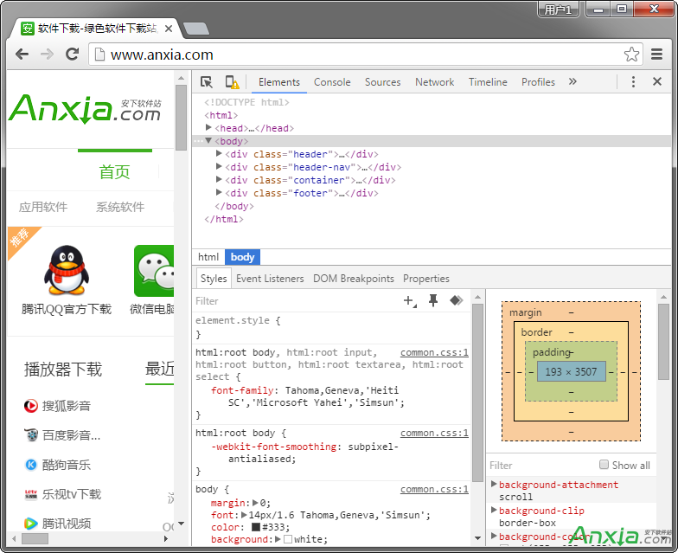This screenshot has height=553, width=678.
Task: Click the browser forward arrow
Action: [x=47, y=54]
